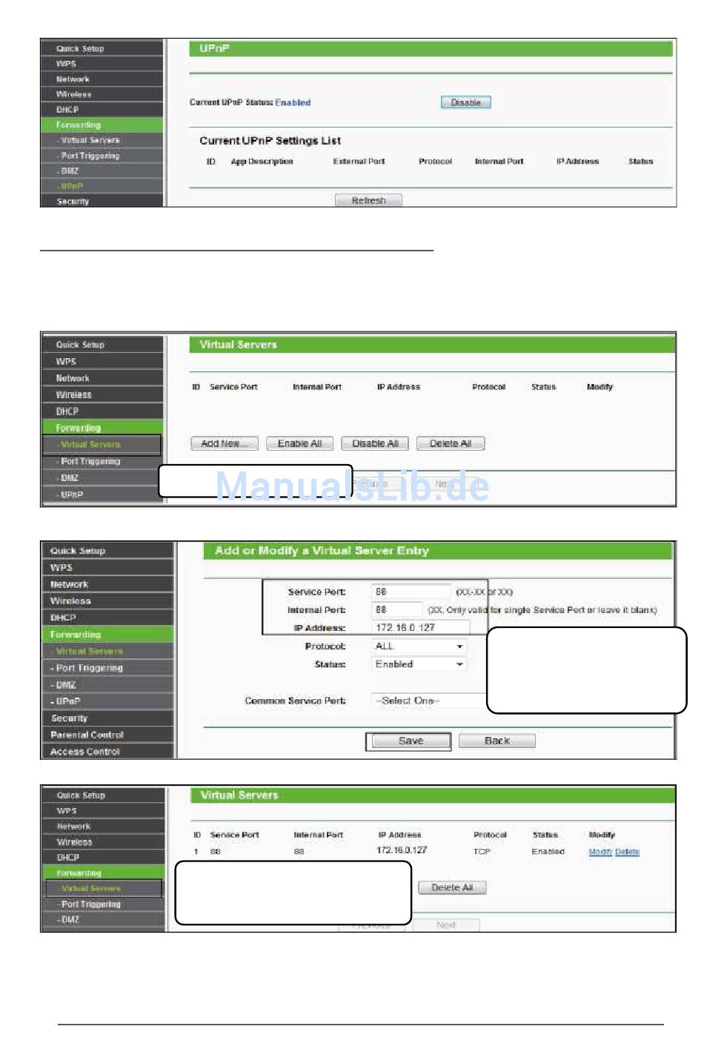The width and height of the screenshot is (704, 1052).
Task: Click the Disable All button
Action: [x=375, y=443]
